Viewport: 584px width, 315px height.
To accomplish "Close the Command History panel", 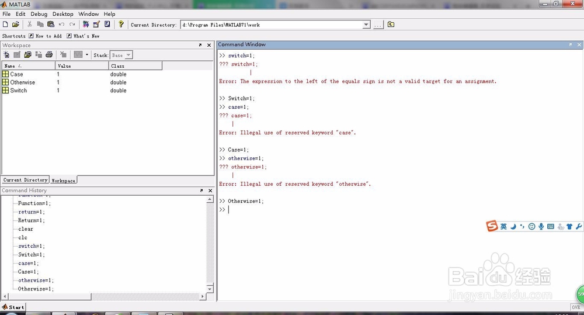I will click(210, 191).
